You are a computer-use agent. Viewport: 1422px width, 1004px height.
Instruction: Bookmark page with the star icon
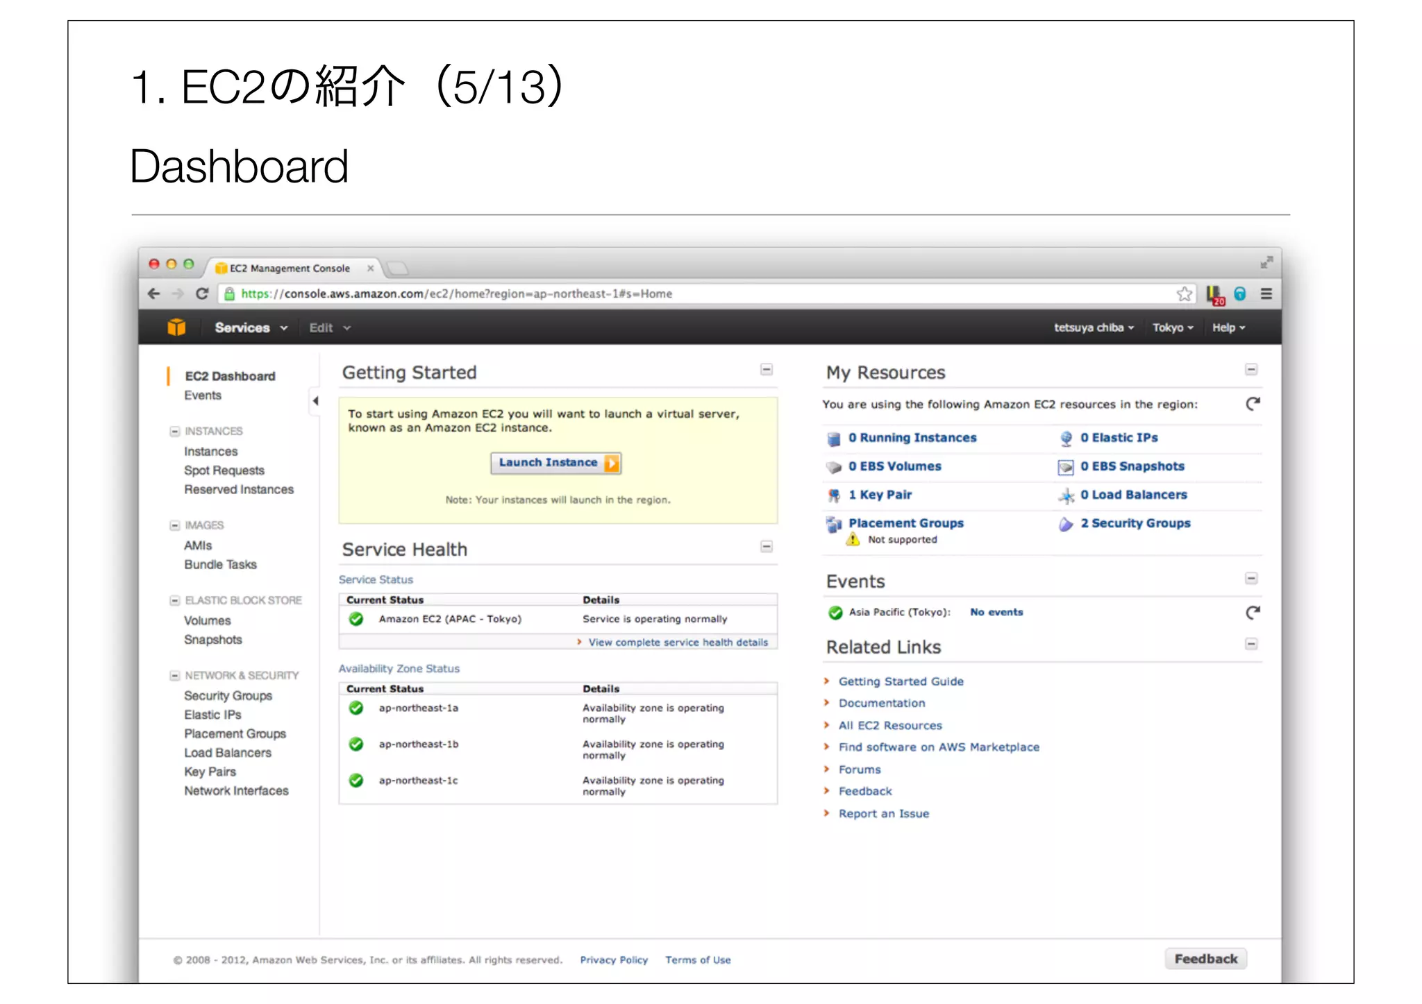[1185, 293]
